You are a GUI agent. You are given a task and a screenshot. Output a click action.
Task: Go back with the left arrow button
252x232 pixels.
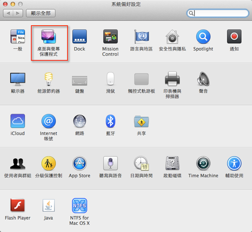8,13
